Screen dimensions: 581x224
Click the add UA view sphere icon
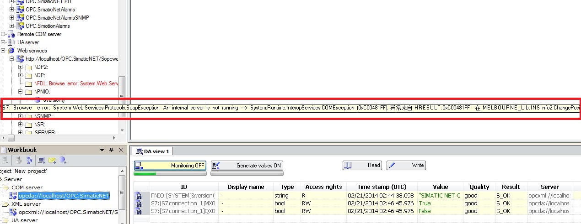(x=63, y=160)
